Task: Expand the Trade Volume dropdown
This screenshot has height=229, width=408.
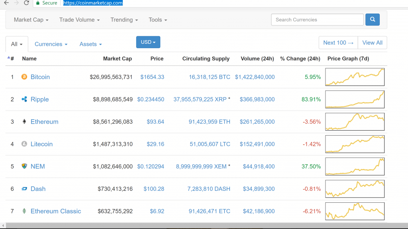Action: (x=79, y=20)
